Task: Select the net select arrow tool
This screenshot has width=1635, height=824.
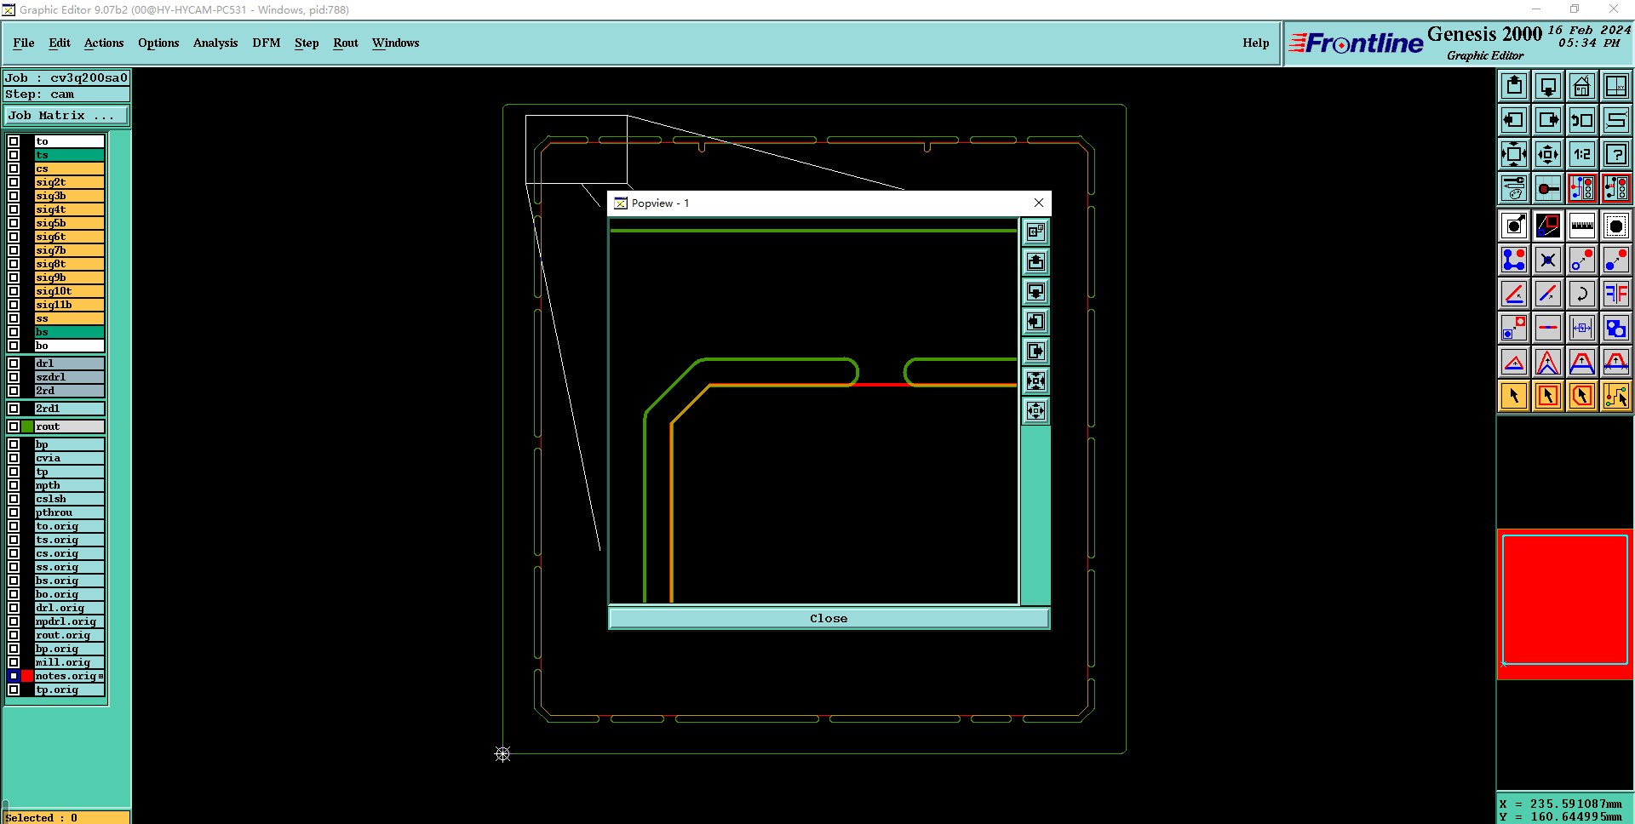Action: pos(1616,396)
